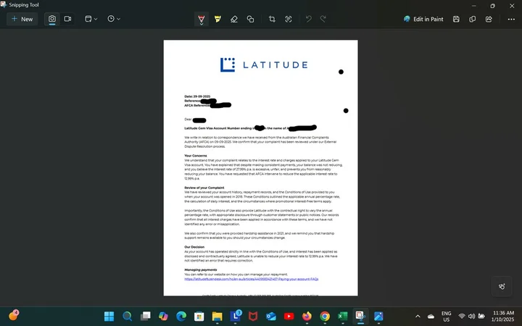Viewport: 522px width, 326px height.
Task: Open OneDrive cloud tray icon
Action: pyautogui.click(x=431, y=317)
